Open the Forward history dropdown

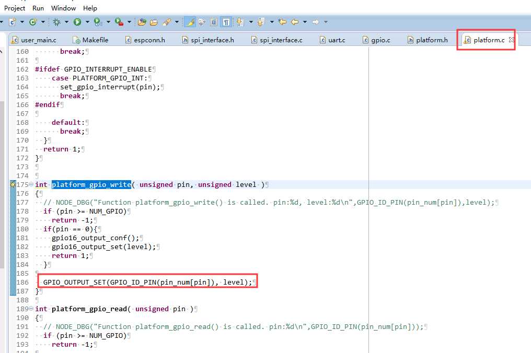click(x=326, y=22)
